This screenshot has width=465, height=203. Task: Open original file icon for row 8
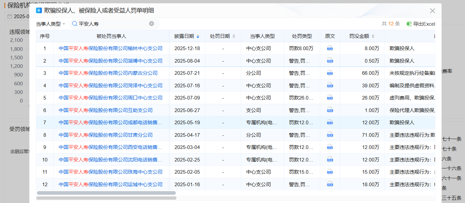pyautogui.click(x=330, y=135)
